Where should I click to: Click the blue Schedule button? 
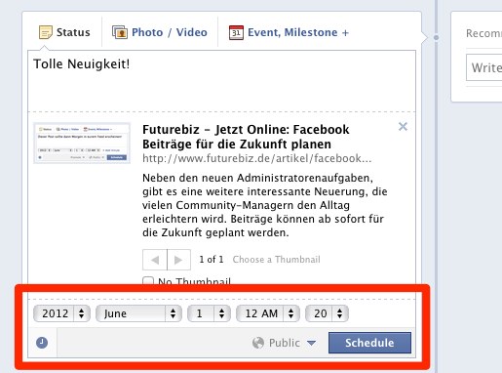tap(369, 343)
